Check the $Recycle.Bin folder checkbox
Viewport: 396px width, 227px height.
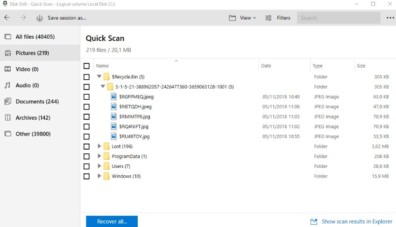86,77
